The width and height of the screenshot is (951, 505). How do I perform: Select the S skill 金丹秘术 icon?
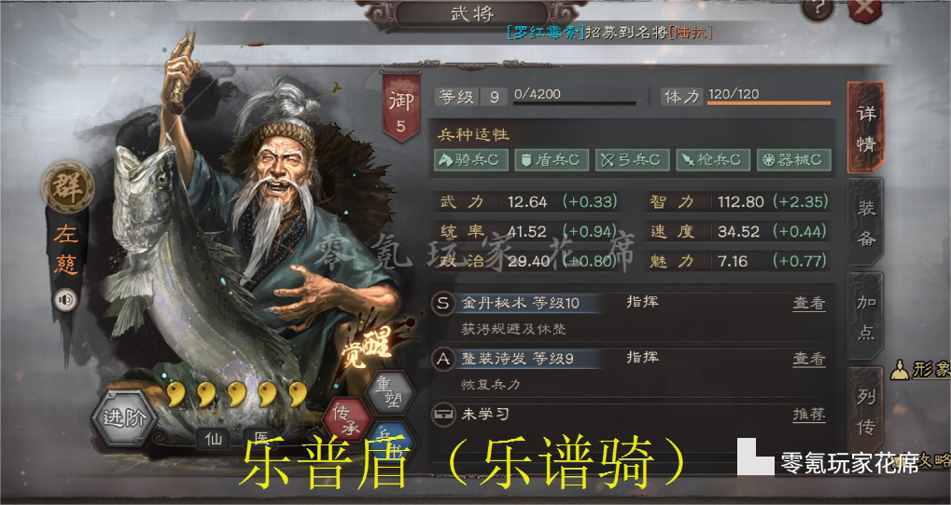(443, 303)
